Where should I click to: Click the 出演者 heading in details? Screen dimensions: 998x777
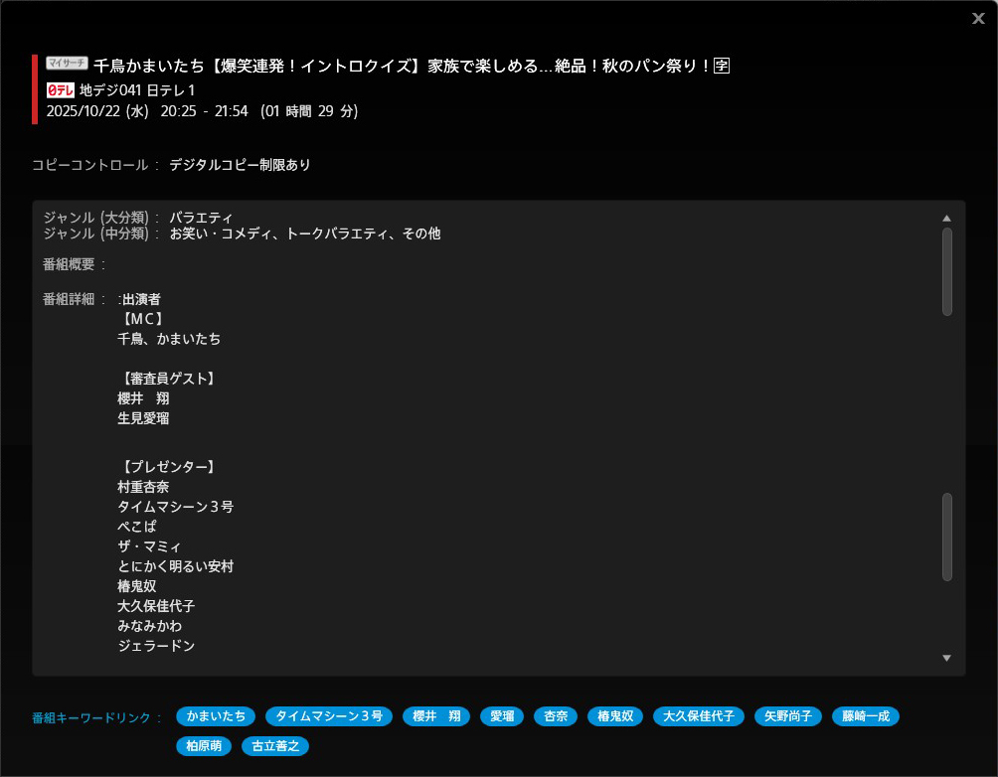coord(141,299)
